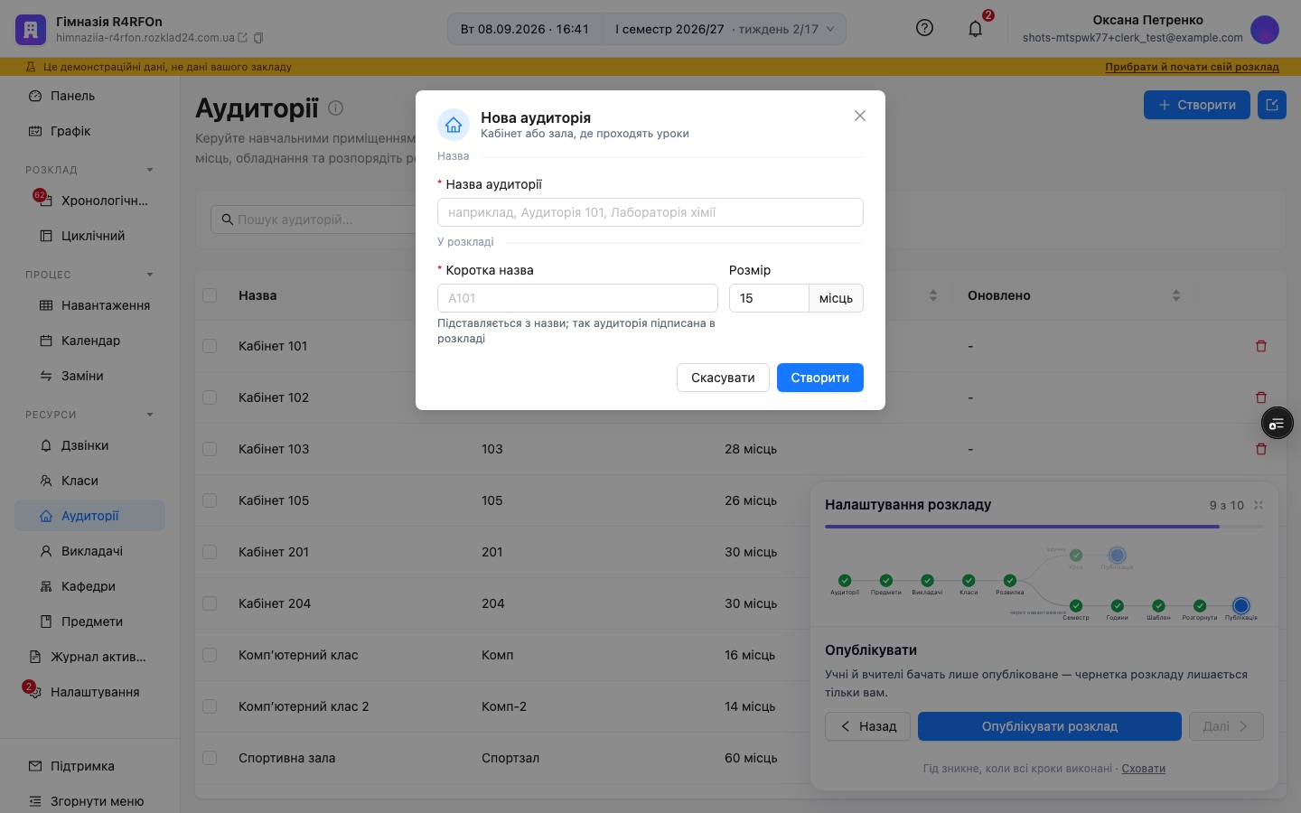Image resolution: width=1301 pixels, height=813 pixels.
Task: Open the export icon next to Створити
Action: [x=1272, y=105]
